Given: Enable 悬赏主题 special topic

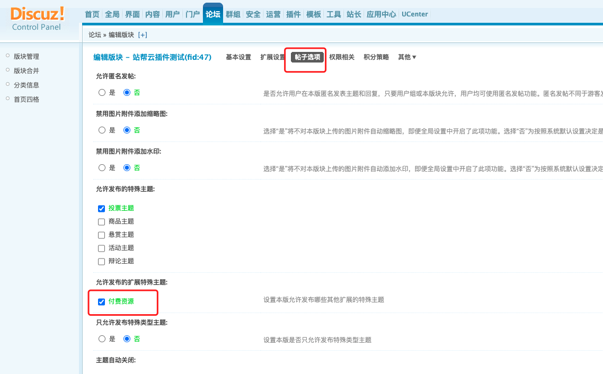Looking at the screenshot, I should click(x=102, y=235).
